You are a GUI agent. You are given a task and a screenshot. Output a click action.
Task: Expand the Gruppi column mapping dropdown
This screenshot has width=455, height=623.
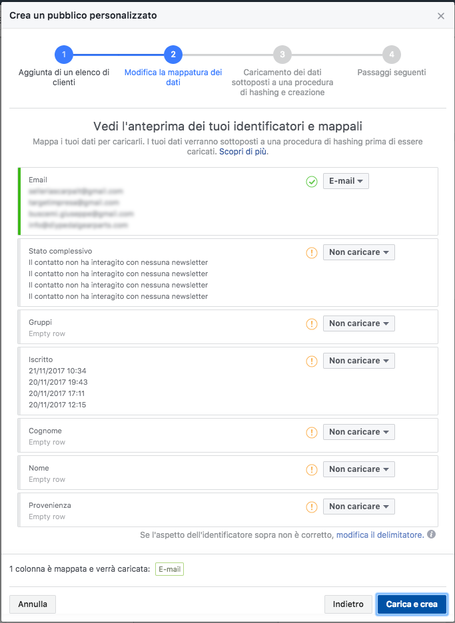[x=359, y=323]
